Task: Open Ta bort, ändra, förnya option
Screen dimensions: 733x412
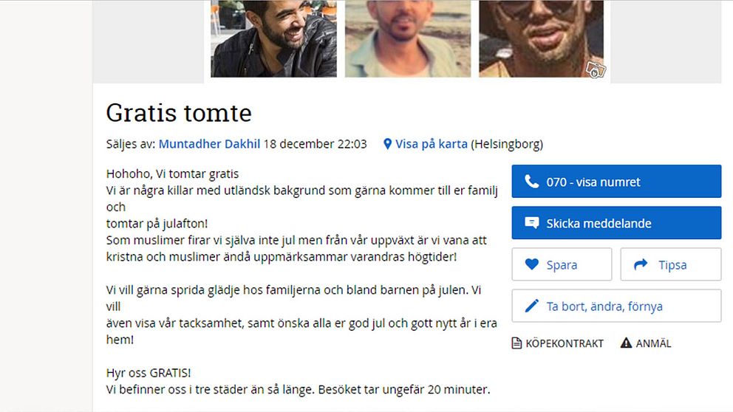Action: 616,306
